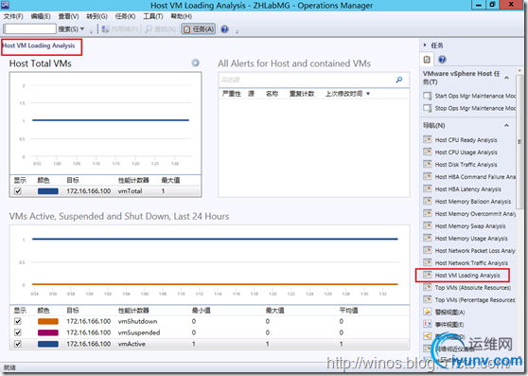Open the 任务(K) menu

pyautogui.click(x=125, y=16)
